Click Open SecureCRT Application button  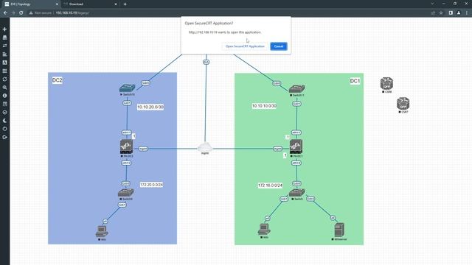tap(245, 46)
